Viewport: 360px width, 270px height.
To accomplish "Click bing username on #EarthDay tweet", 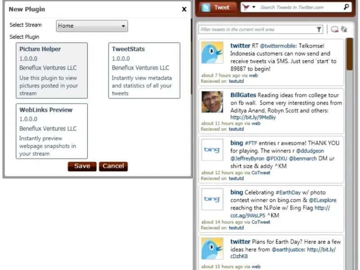I will [237, 193].
